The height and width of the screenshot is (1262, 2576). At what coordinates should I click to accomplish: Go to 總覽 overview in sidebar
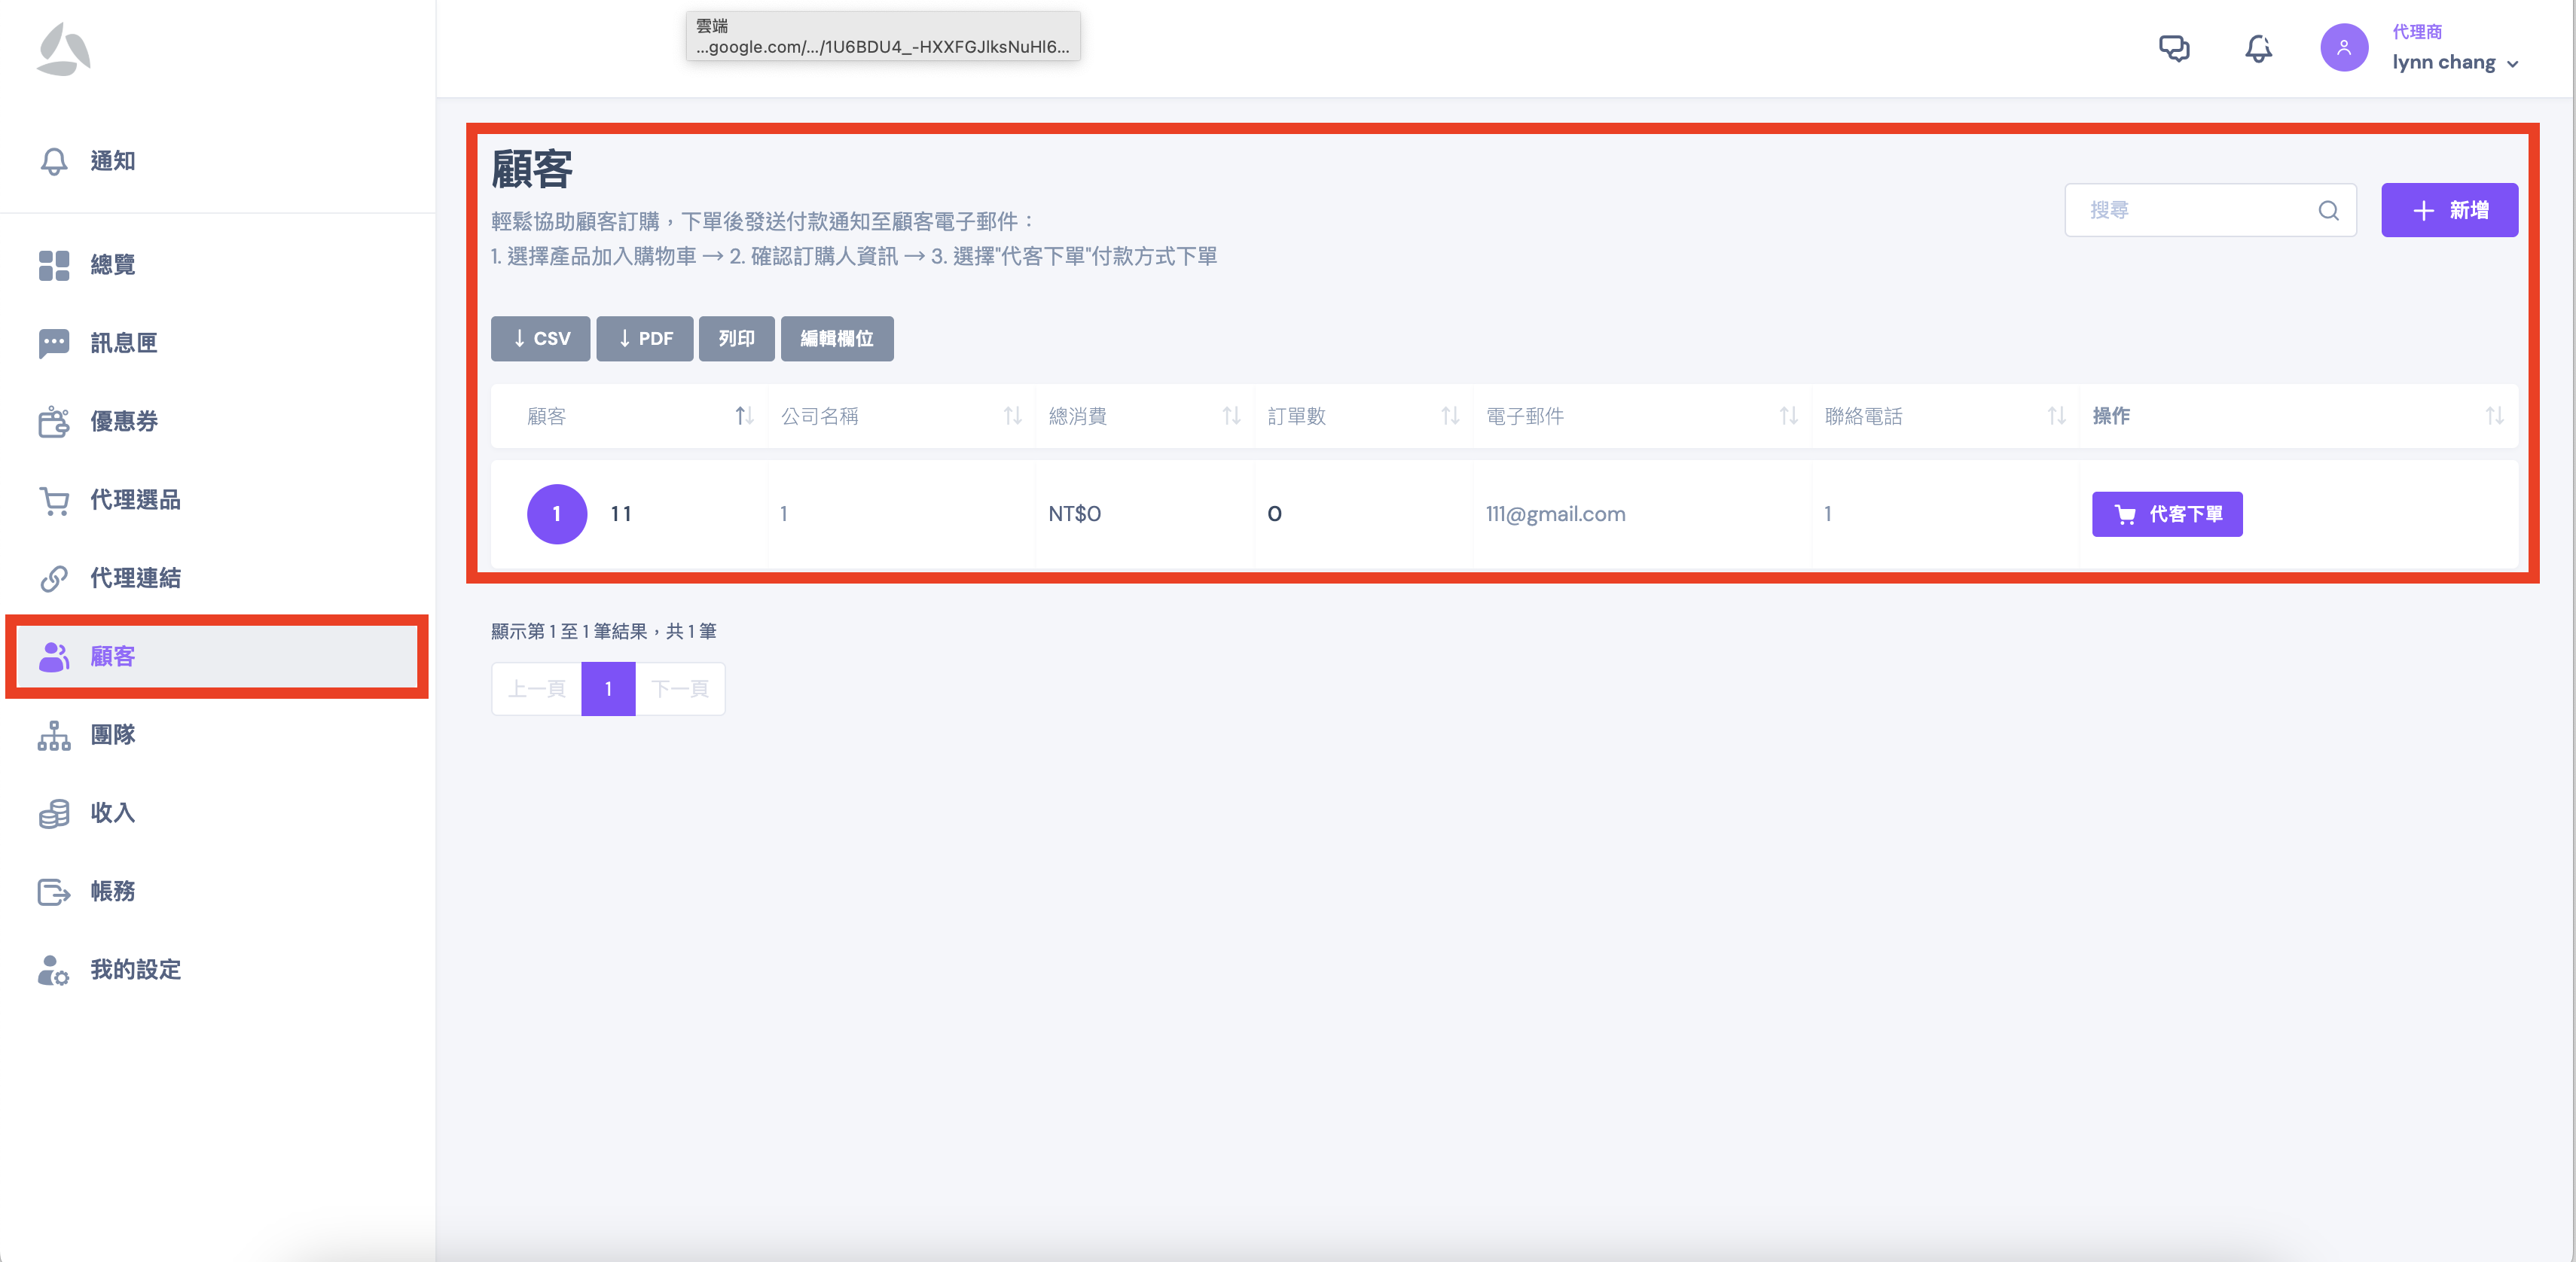click(x=112, y=265)
